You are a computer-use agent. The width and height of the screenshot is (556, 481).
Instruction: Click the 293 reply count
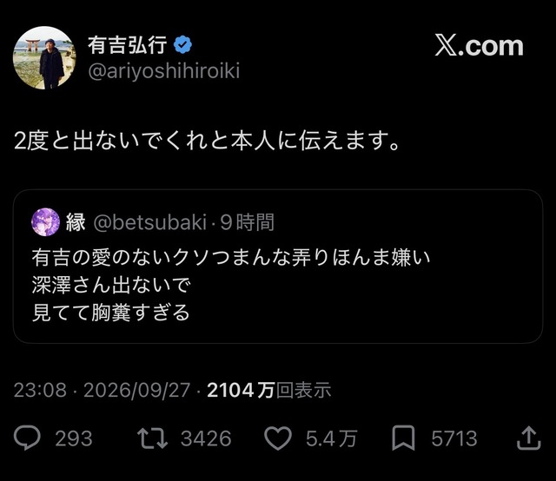74,438
